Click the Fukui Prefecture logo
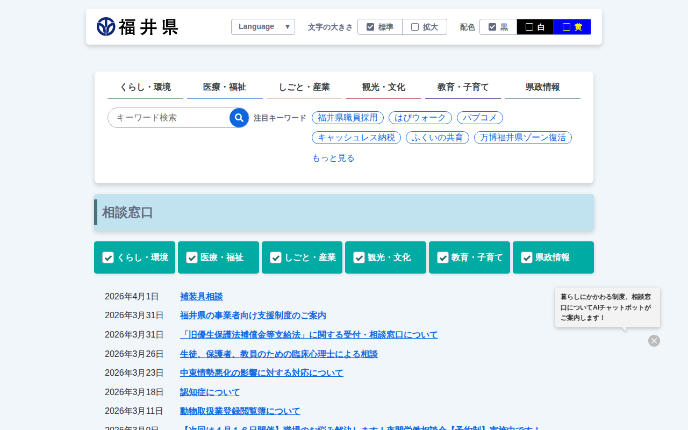 138,26
